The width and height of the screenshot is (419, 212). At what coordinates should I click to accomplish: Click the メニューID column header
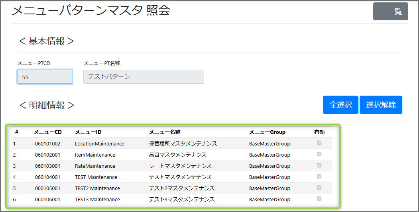(88, 132)
